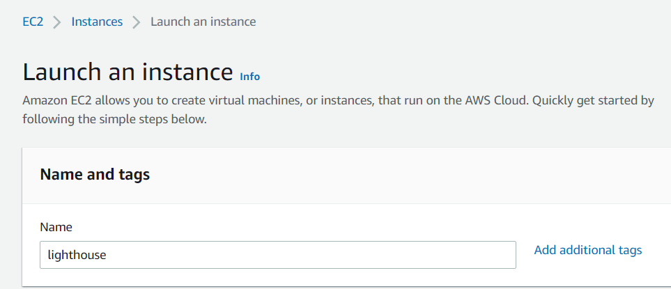This screenshot has height=289, width=671.
Task: Go to the EC2 breadcrumb link
Action: coord(33,22)
